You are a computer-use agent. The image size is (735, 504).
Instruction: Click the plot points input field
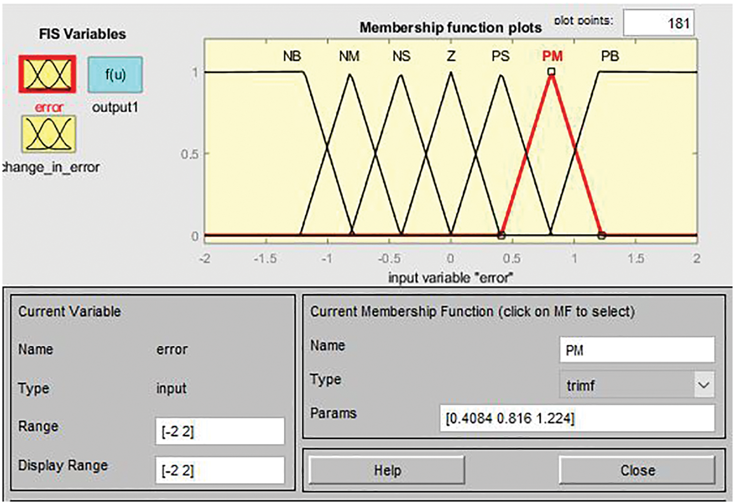(x=658, y=23)
